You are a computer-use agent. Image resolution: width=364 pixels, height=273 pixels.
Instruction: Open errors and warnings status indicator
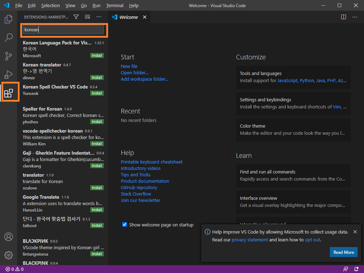tap(14, 269)
